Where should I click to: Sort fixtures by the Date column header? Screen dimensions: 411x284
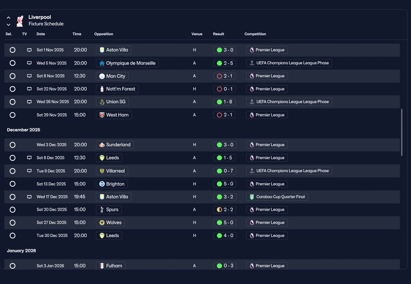tap(41, 34)
